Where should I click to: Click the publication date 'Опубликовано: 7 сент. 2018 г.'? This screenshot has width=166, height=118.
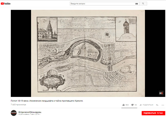[29, 114]
